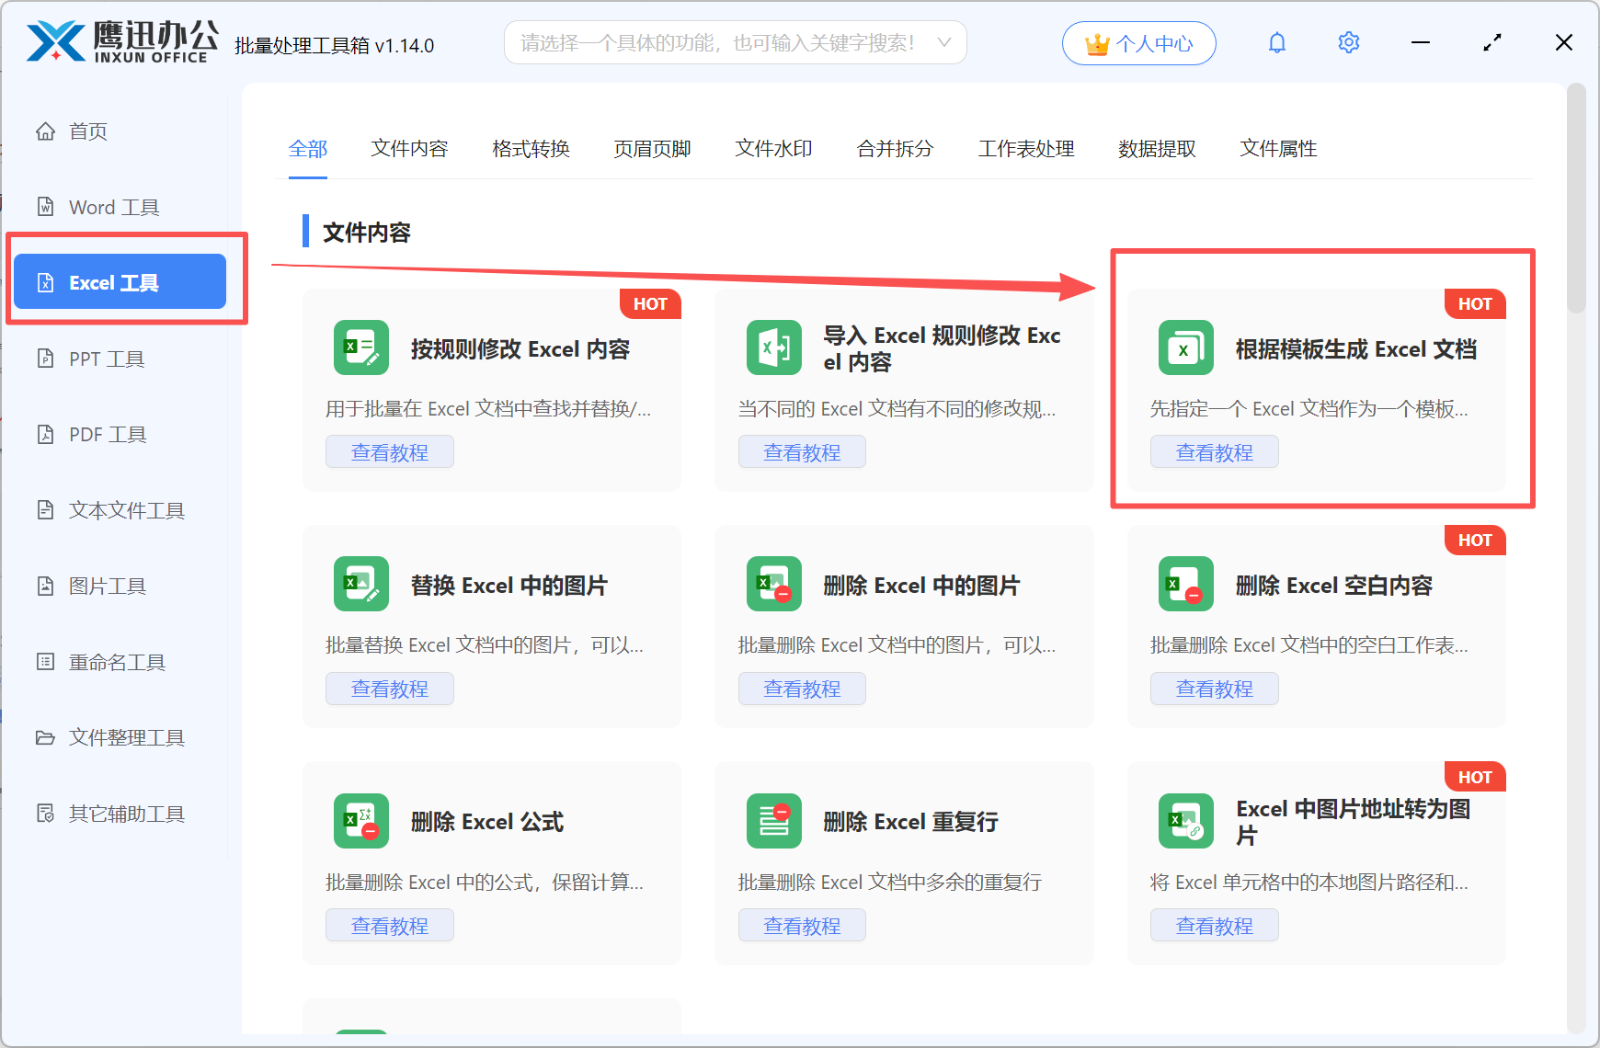This screenshot has width=1600, height=1048.
Task: Open the 删除 Excel 中的图片 tool icon
Action: 773,584
